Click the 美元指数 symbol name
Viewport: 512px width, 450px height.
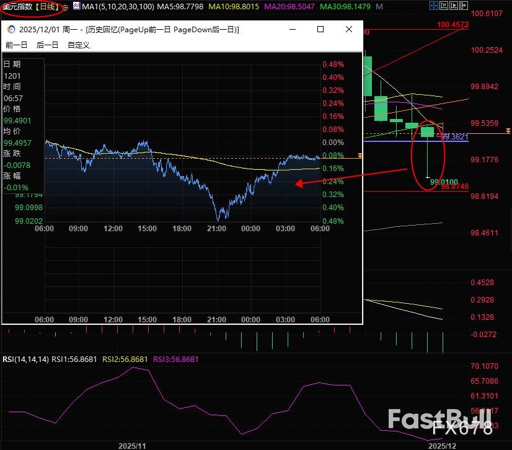coord(19,6)
